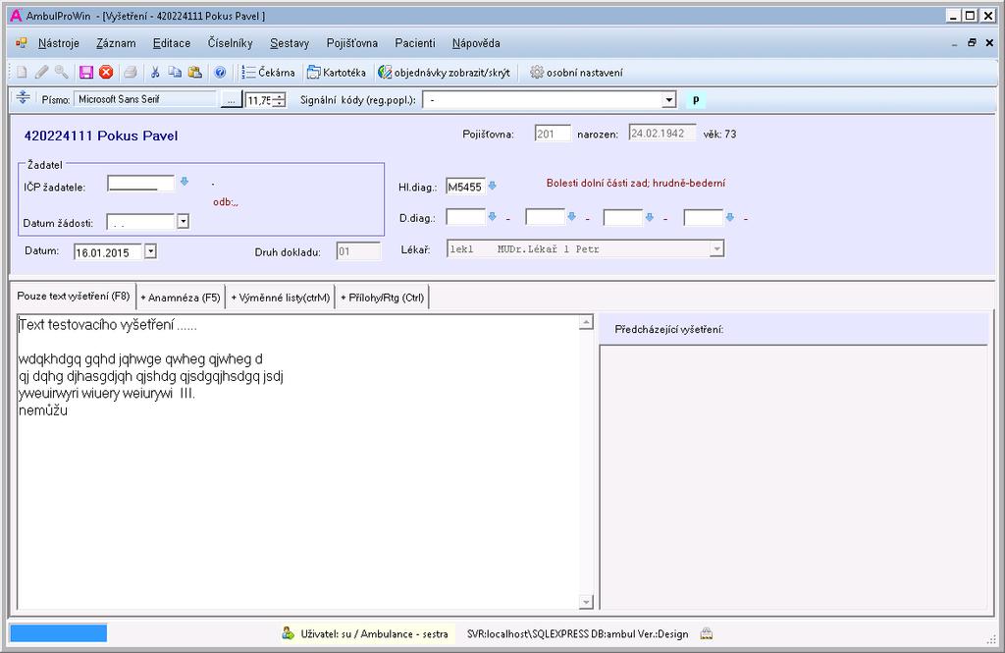The width and height of the screenshot is (1005, 653).
Task: Click the text editor scroll down arrow
Action: click(x=586, y=602)
